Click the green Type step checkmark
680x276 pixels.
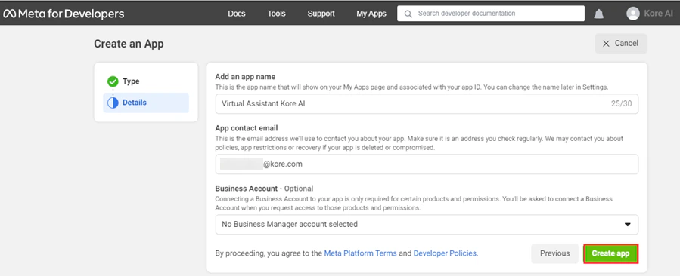pyautogui.click(x=113, y=81)
